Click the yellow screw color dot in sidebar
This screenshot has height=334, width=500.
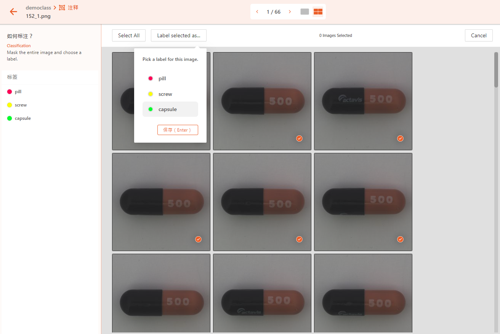pyautogui.click(x=10, y=105)
